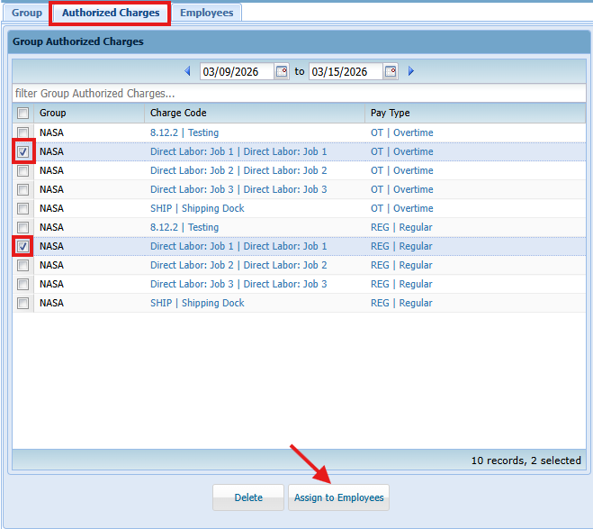Check the OT Shipping Dock row checkbox
This screenshot has width=593, height=529.
[22, 208]
